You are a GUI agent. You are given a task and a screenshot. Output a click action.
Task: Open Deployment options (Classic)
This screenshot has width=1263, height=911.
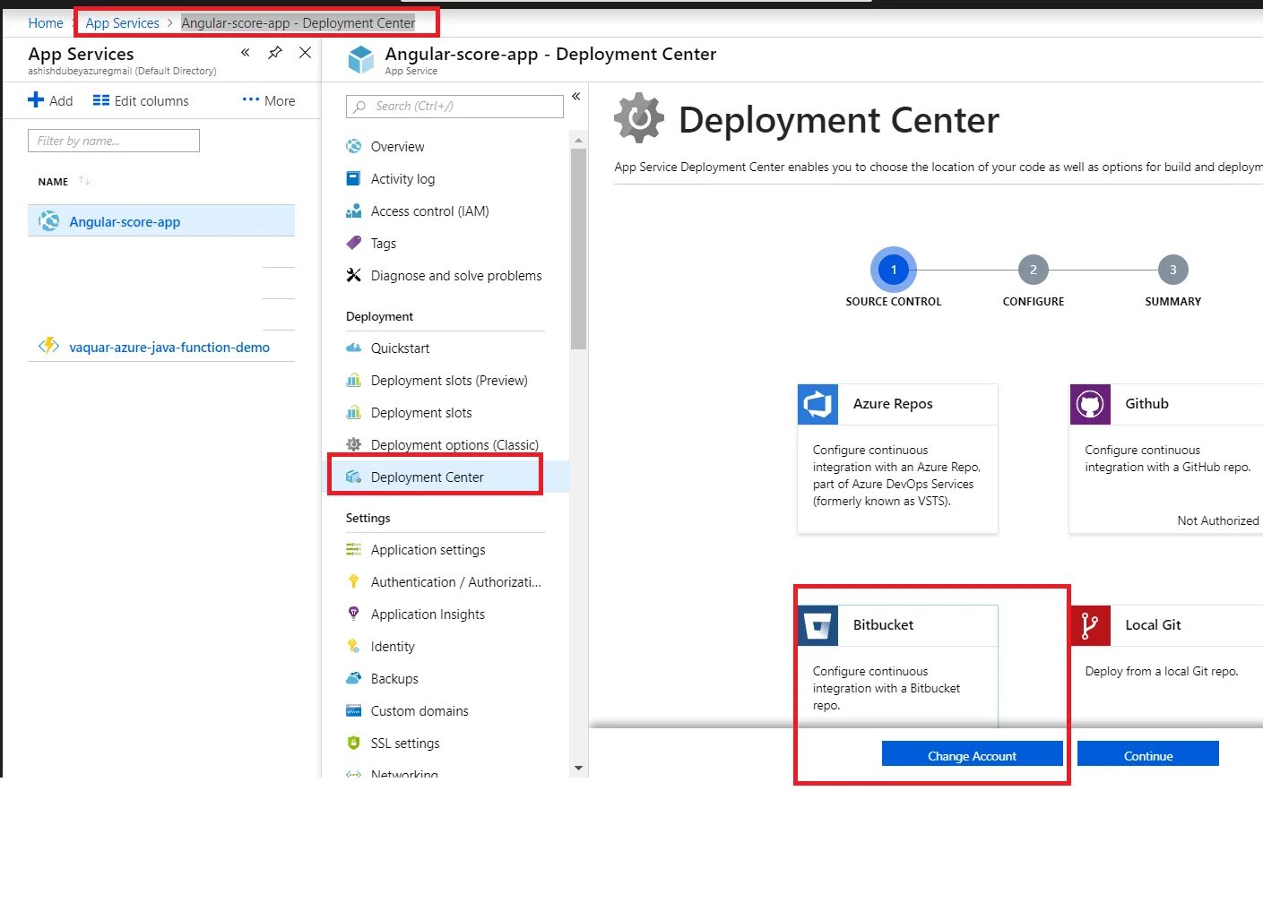454,445
